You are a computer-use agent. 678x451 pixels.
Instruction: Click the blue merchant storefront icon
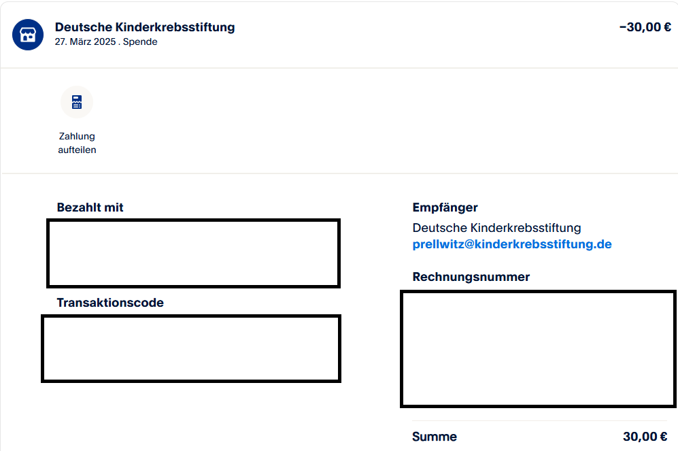click(28, 35)
